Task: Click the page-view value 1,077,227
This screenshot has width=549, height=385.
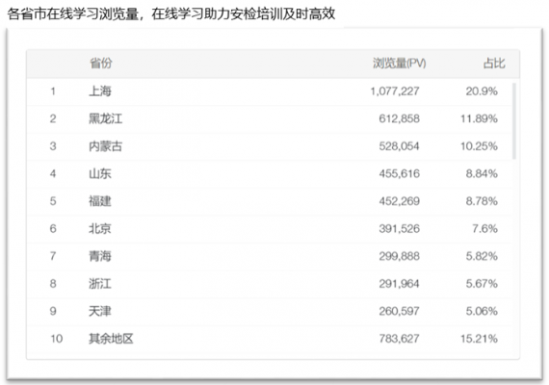Action: (x=395, y=91)
